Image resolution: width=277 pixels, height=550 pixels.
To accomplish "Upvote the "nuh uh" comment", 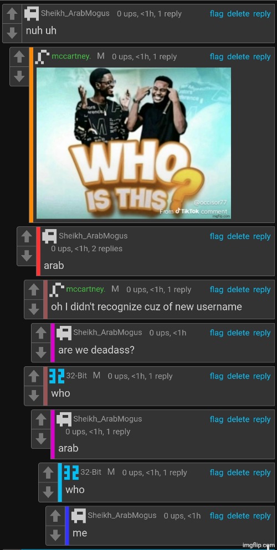I will click(x=12, y=14).
